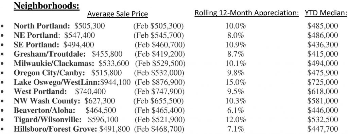This screenshot has height=134, width=348.
Task: Select the SE Portland row label
Action: point(36,45)
